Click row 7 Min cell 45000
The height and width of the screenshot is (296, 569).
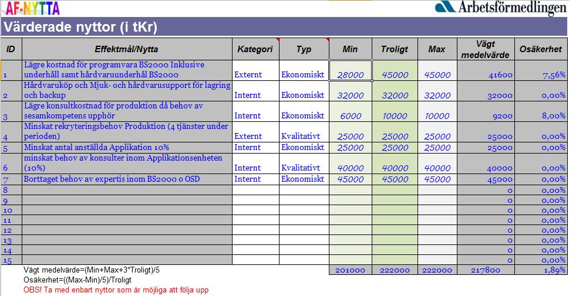tap(351, 179)
